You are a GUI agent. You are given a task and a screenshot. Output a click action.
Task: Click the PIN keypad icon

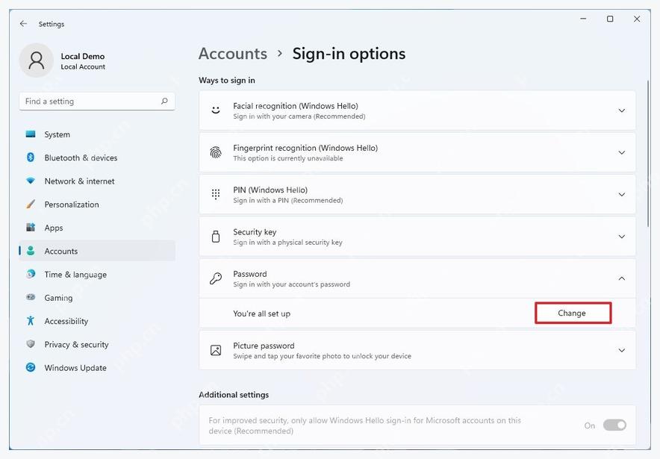tap(216, 194)
